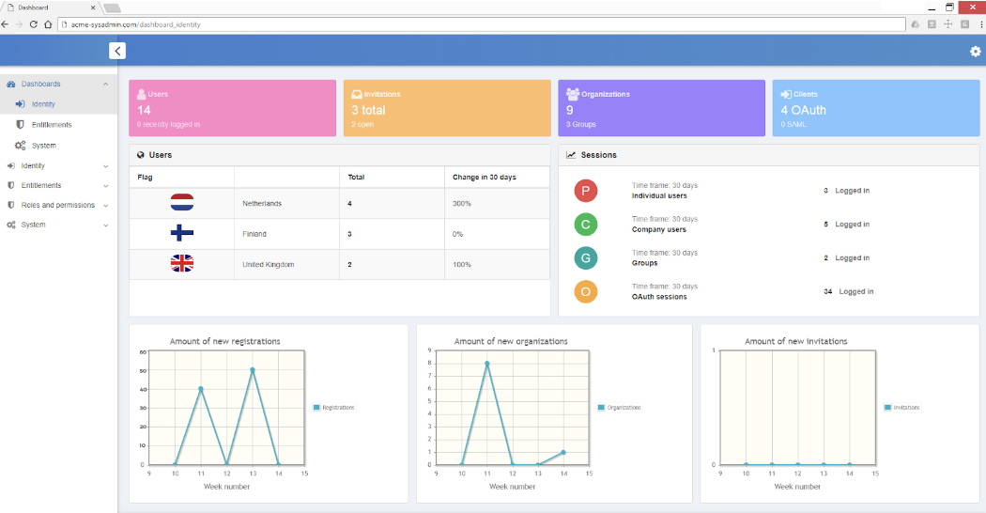This screenshot has width=986, height=513.
Task: Click the red P individual users avatar
Action: tap(586, 191)
